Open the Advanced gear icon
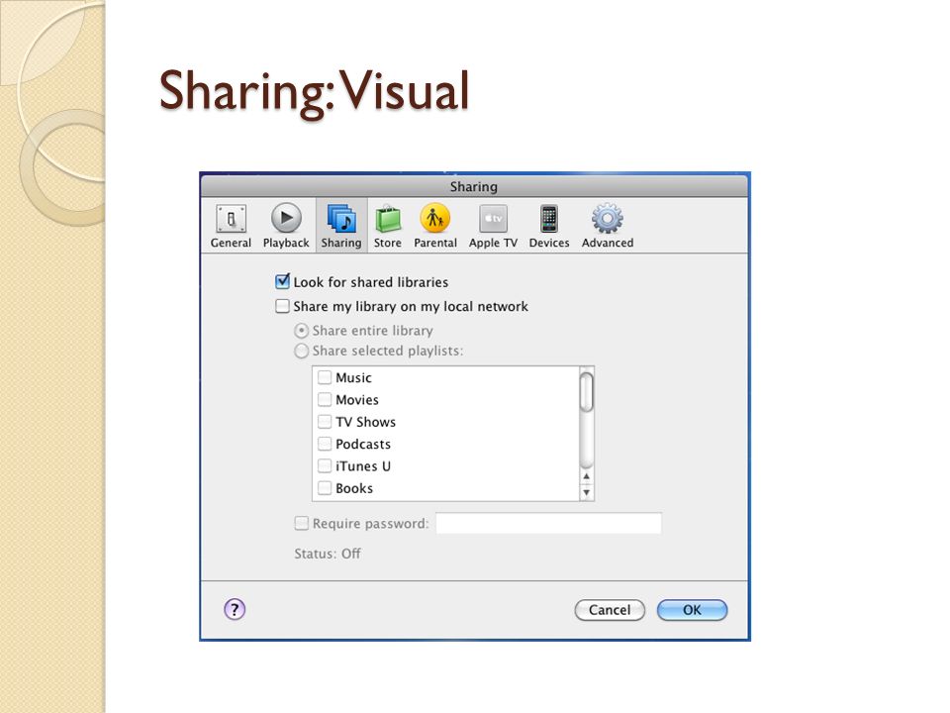Viewport: 950px width, 713px height. [x=607, y=219]
